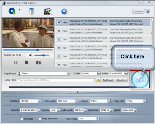The width and height of the screenshot is (155, 124).
Task: Collapse settings panel with the divider arrow
Action: 77,92
